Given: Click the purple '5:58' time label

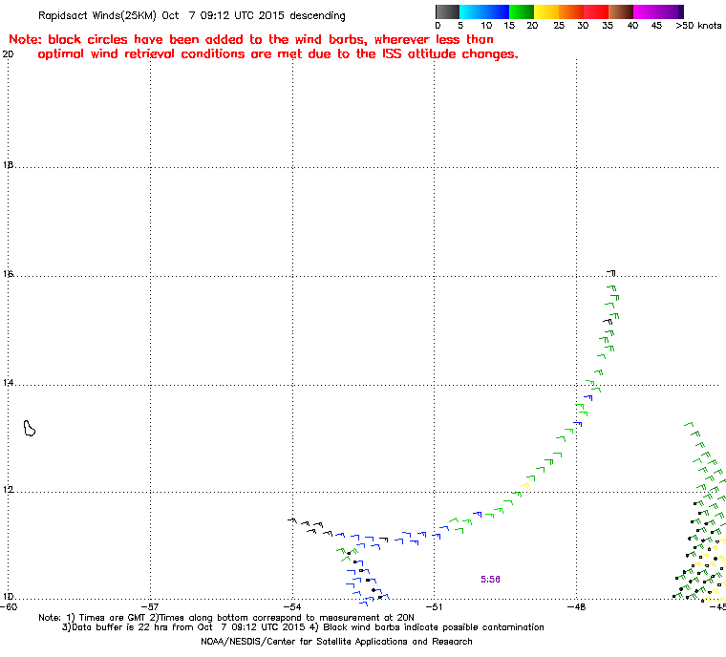Looking at the screenshot, I should [490, 580].
